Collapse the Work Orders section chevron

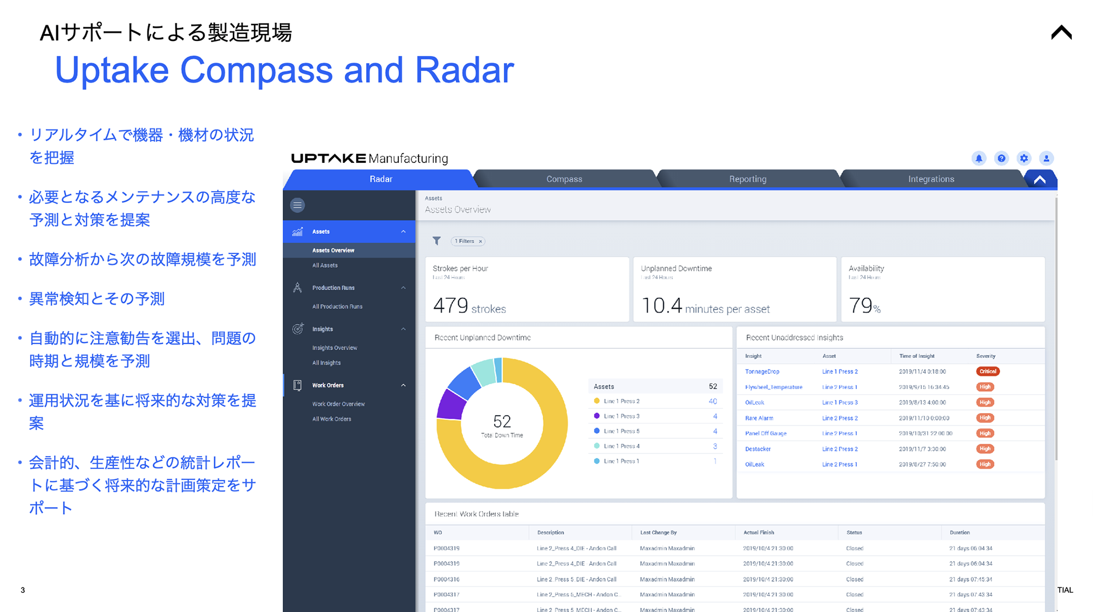coord(403,385)
